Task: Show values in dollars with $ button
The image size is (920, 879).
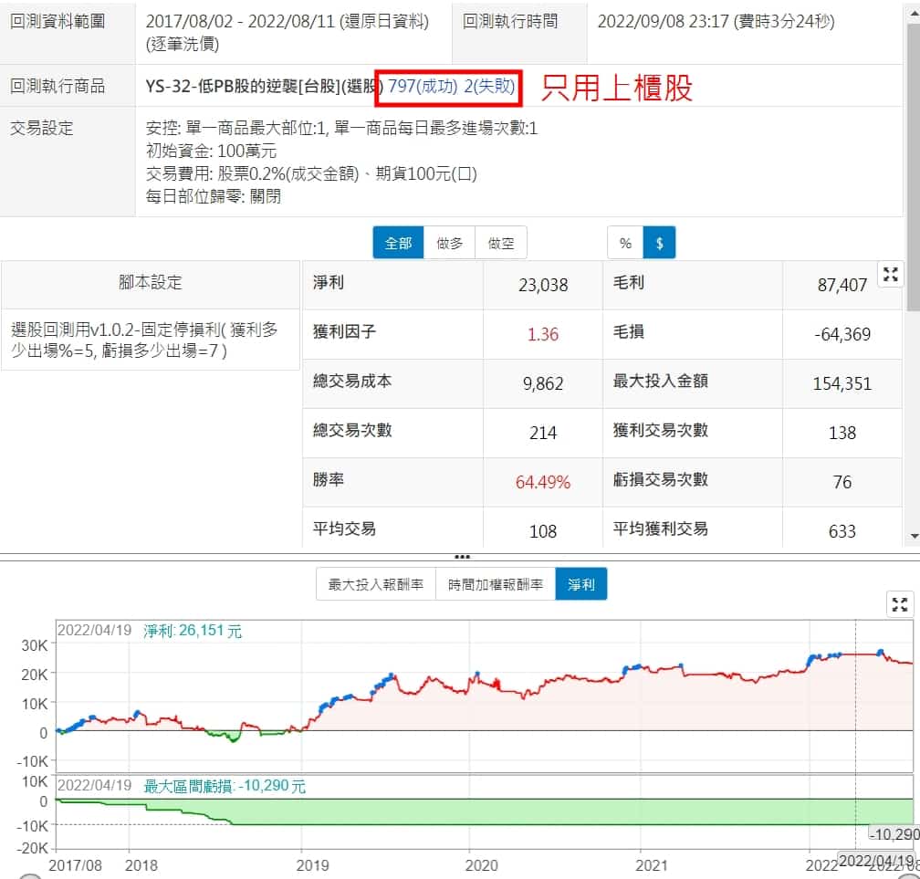Action: 659,243
